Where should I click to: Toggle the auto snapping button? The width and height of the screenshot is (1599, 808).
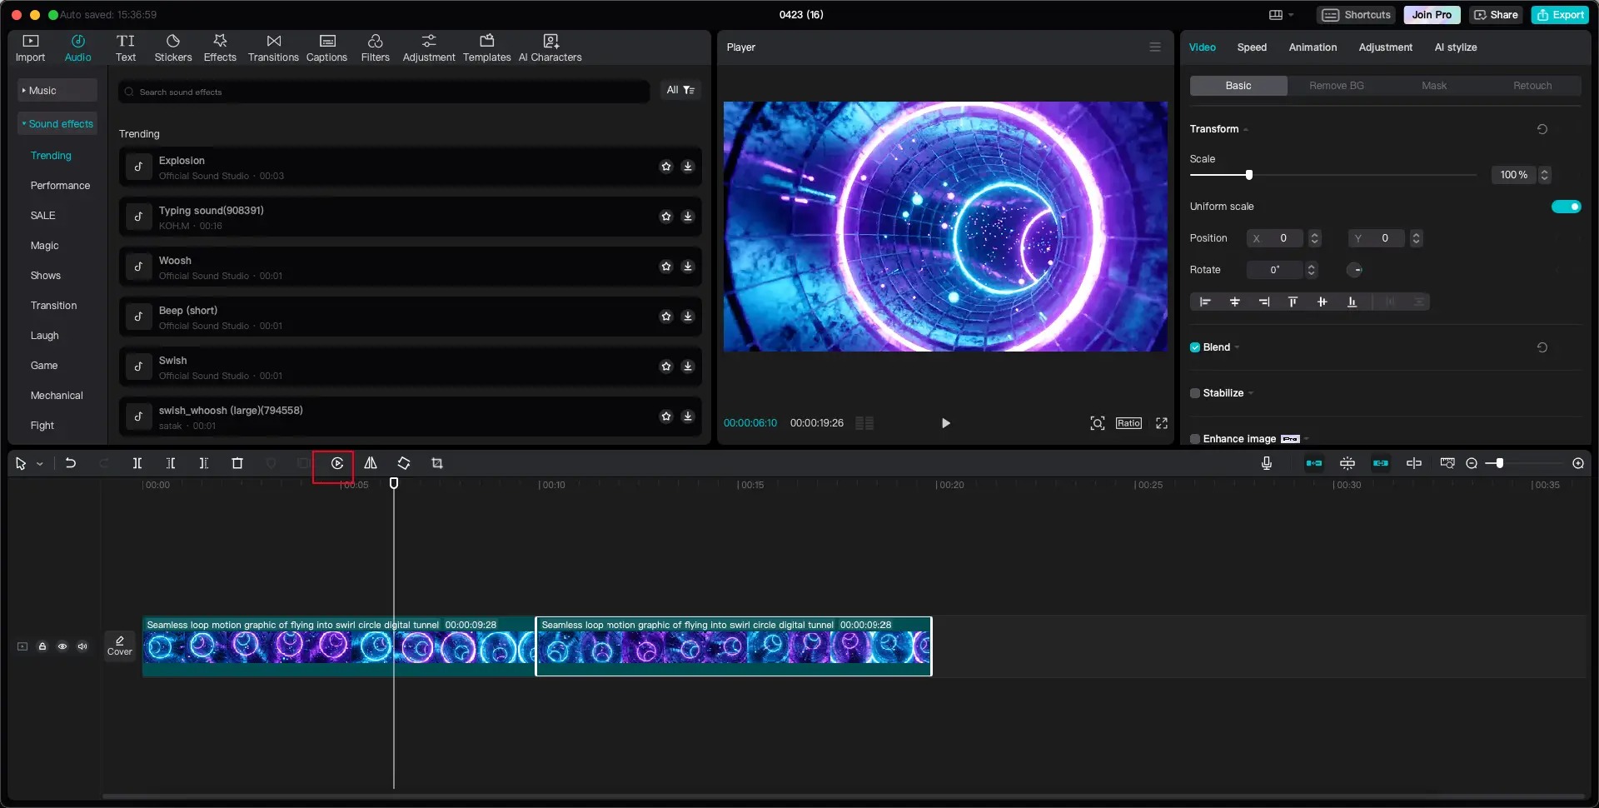(x=1347, y=463)
